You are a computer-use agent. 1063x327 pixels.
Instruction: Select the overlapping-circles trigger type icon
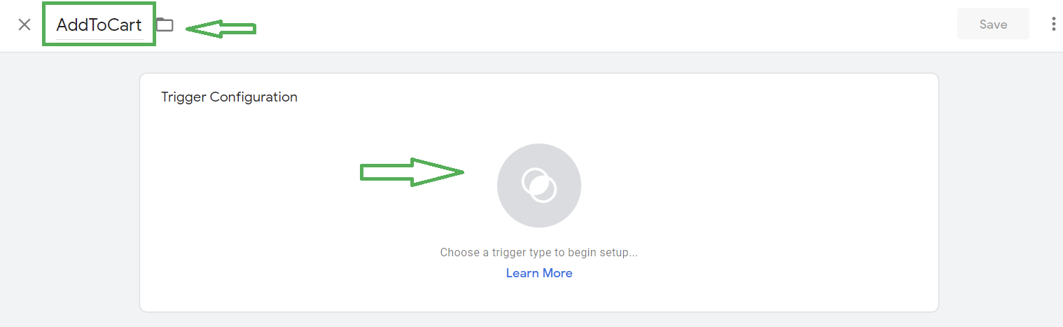tap(539, 186)
